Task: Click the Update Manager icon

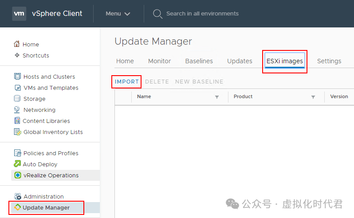Action: click(17, 207)
